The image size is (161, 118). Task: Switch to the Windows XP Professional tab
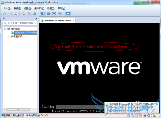(58, 20)
